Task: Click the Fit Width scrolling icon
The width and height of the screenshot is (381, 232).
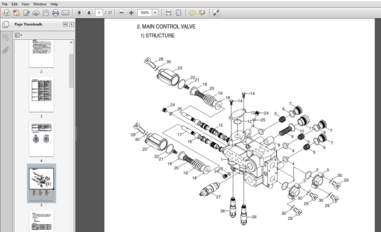Action: click(168, 13)
